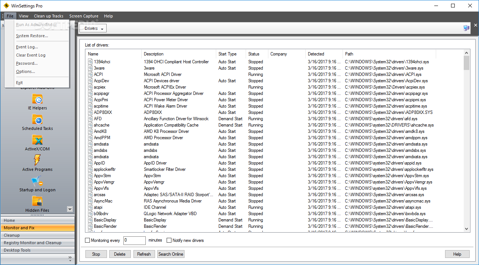This screenshot has height=265, width=479.
Task: Switch to the Cleanup sidebar section
Action: (37, 235)
